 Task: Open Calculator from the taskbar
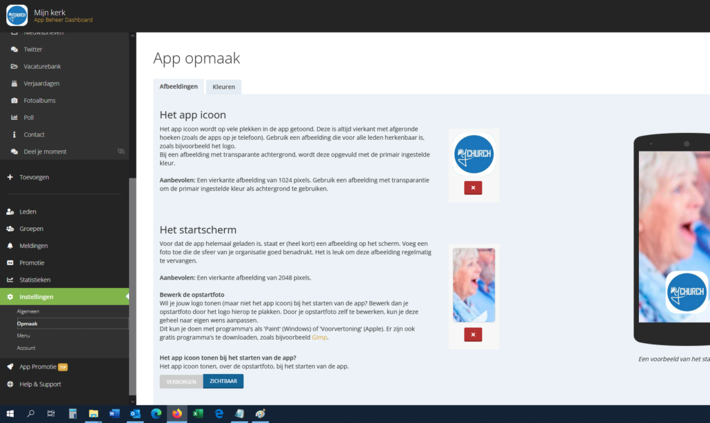click(72, 413)
